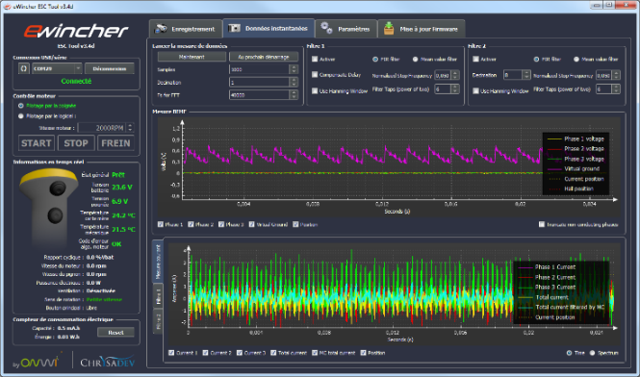The image size is (640, 377).
Task: Toggle Position checkbox under current chart
Action: (x=363, y=353)
